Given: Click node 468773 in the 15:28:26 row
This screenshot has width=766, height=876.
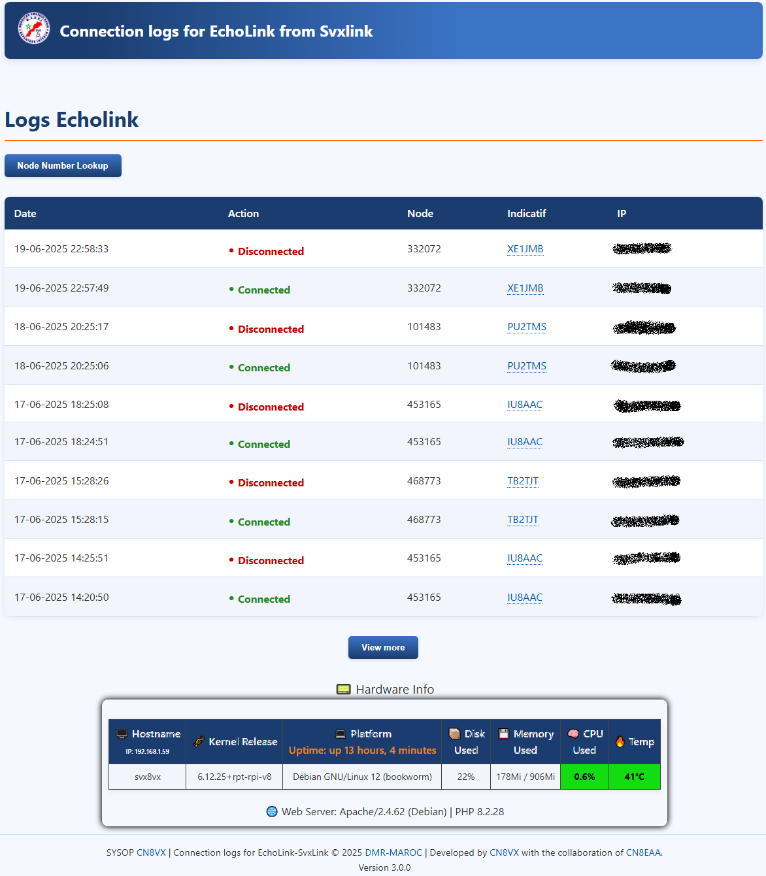Looking at the screenshot, I should click(424, 481).
